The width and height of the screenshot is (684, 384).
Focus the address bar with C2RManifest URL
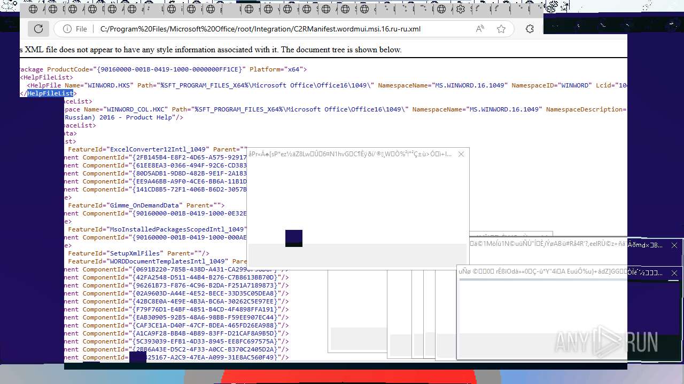coord(260,29)
